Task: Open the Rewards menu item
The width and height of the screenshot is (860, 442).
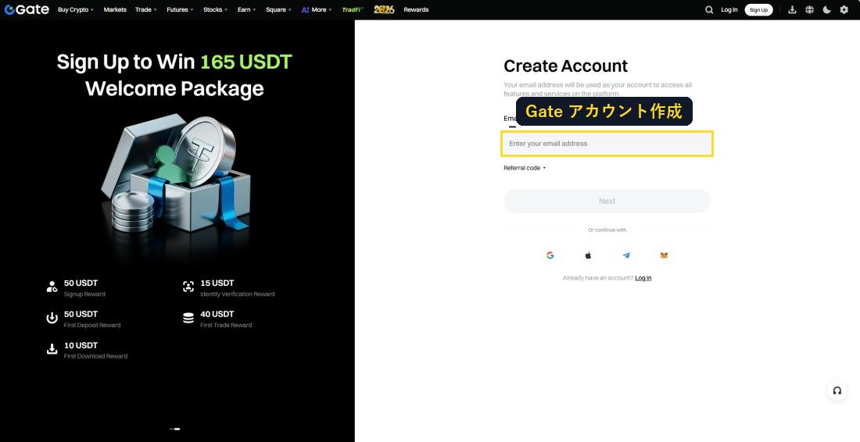Action: 416,10
